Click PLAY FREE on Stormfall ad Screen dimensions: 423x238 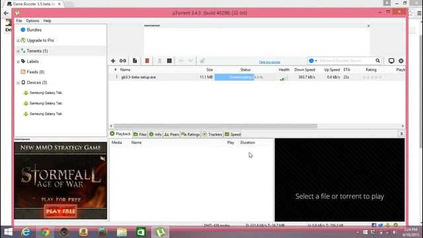click(61, 212)
